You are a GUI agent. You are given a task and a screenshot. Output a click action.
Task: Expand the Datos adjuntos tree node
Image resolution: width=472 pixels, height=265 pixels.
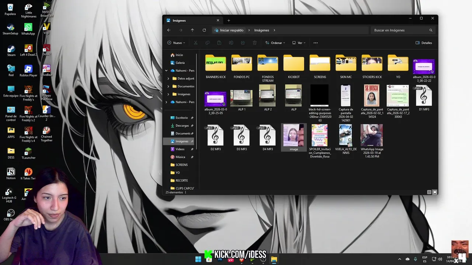169,78
